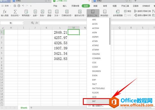Open the Other Functions (其他函数) icon
This screenshot has height=110, width=155.
click(105, 12)
